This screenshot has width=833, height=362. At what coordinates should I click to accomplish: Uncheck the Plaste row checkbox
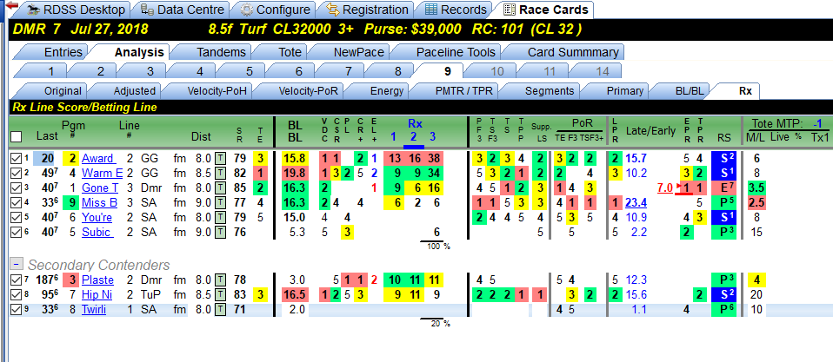[x=17, y=280]
